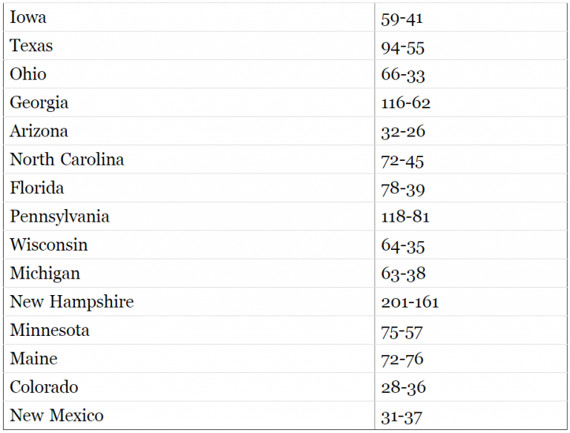Image resolution: width=570 pixels, height=433 pixels.
Task: Click the Wisconsin state name
Action: pyautogui.click(x=49, y=245)
